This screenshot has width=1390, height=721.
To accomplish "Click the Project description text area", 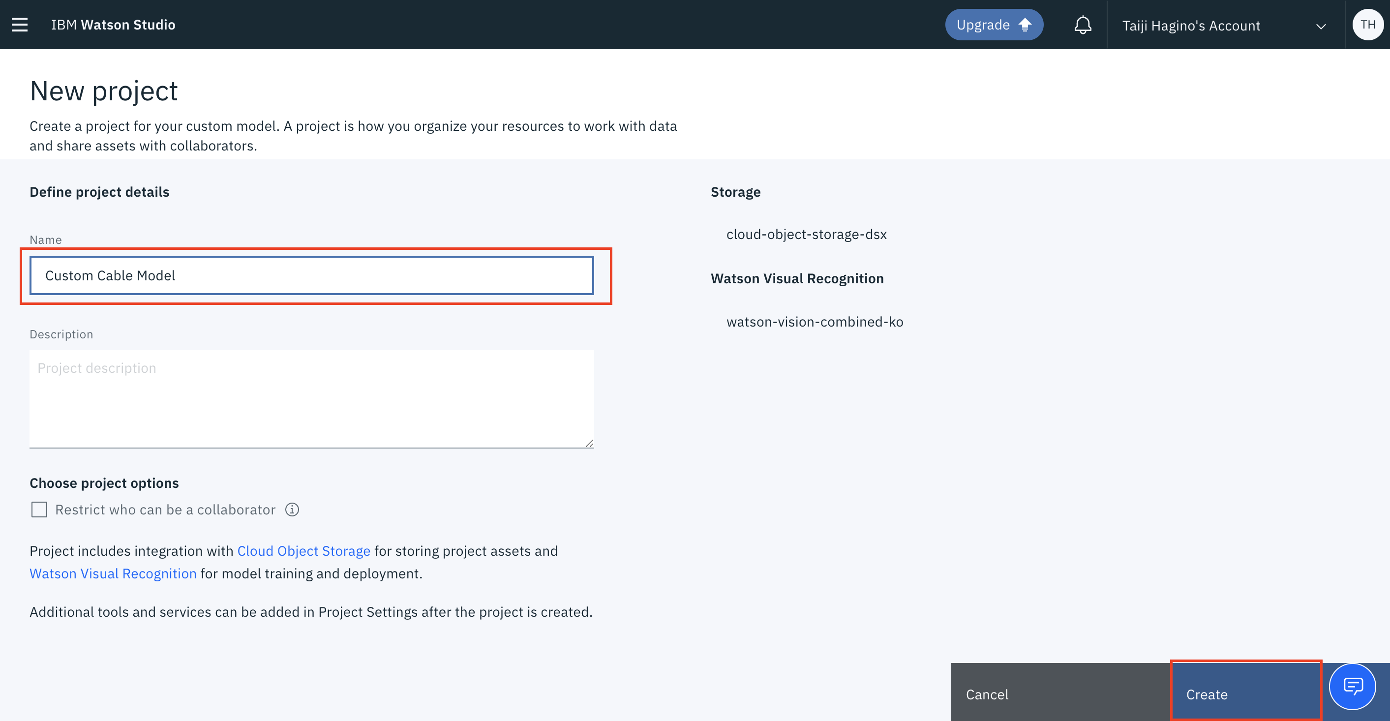I will (311, 398).
